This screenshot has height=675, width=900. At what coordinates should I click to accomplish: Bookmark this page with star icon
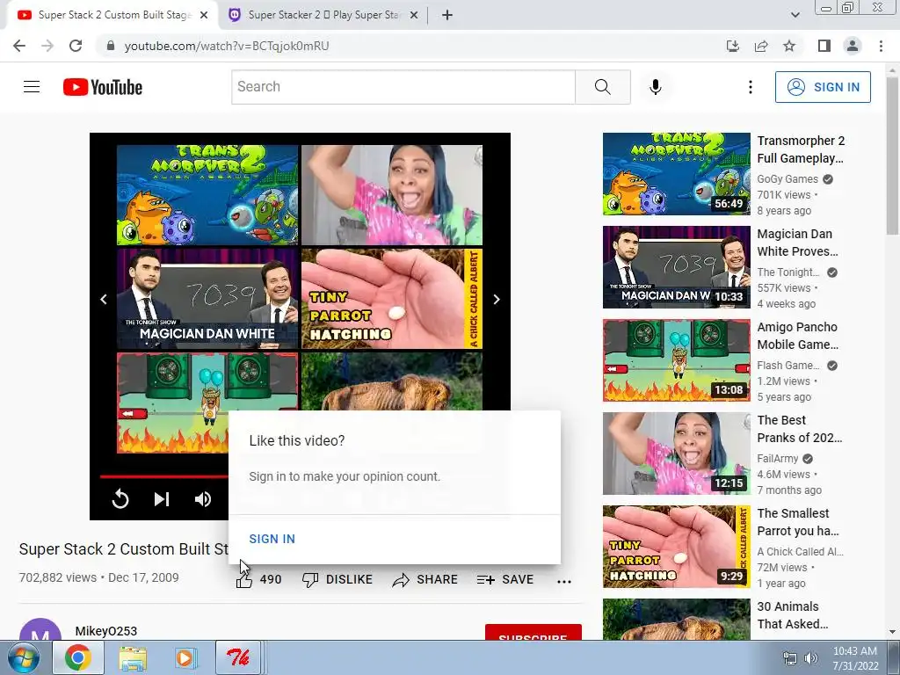coord(789,46)
